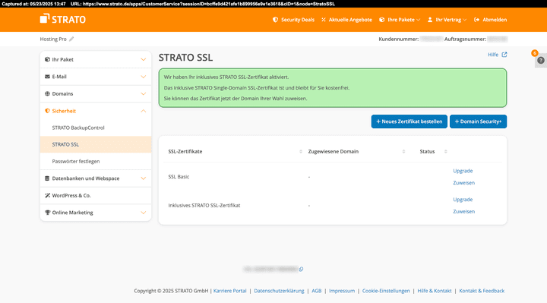
Task: Click the pencil icon beside Hosting Pro
Action: click(x=71, y=39)
